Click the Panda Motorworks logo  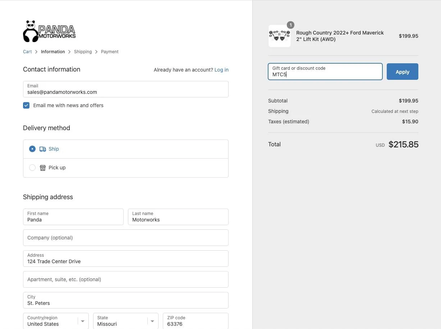tap(49, 31)
